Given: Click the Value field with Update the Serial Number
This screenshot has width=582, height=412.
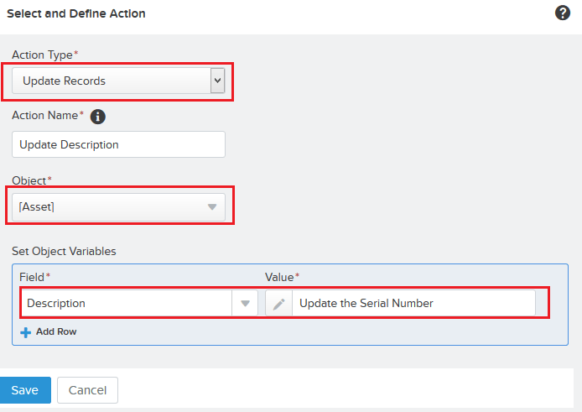Looking at the screenshot, I should tap(413, 304).
